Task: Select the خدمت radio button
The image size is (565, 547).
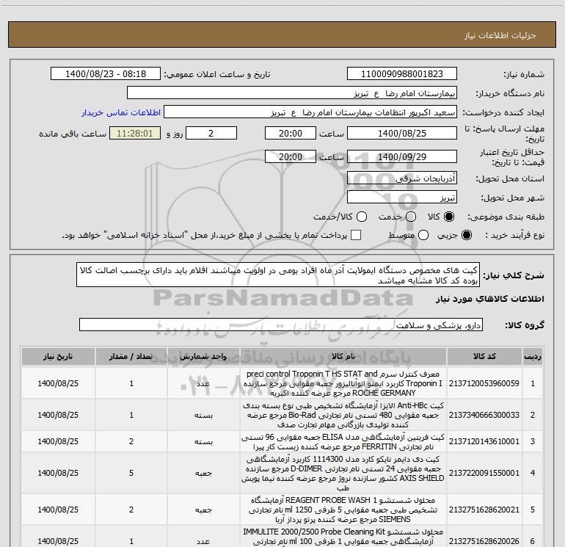Action: click(x=411, y=217)
